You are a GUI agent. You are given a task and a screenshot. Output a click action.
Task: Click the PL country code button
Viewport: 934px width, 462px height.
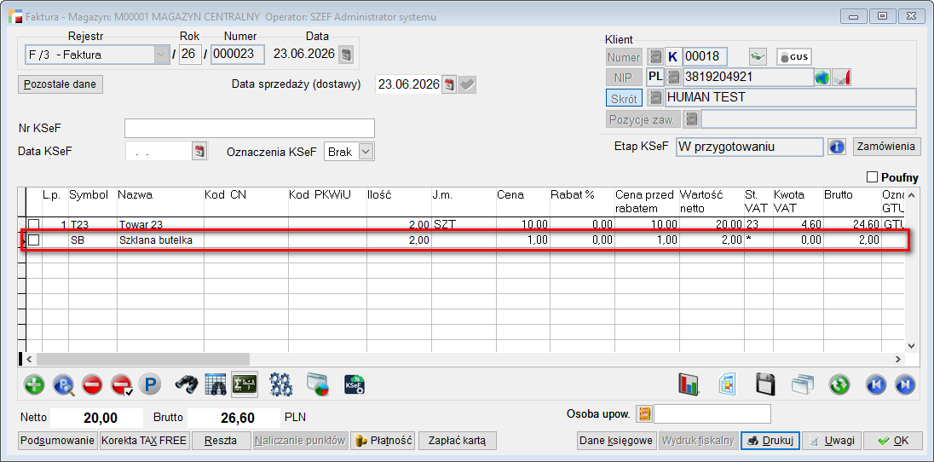(655, 77)
